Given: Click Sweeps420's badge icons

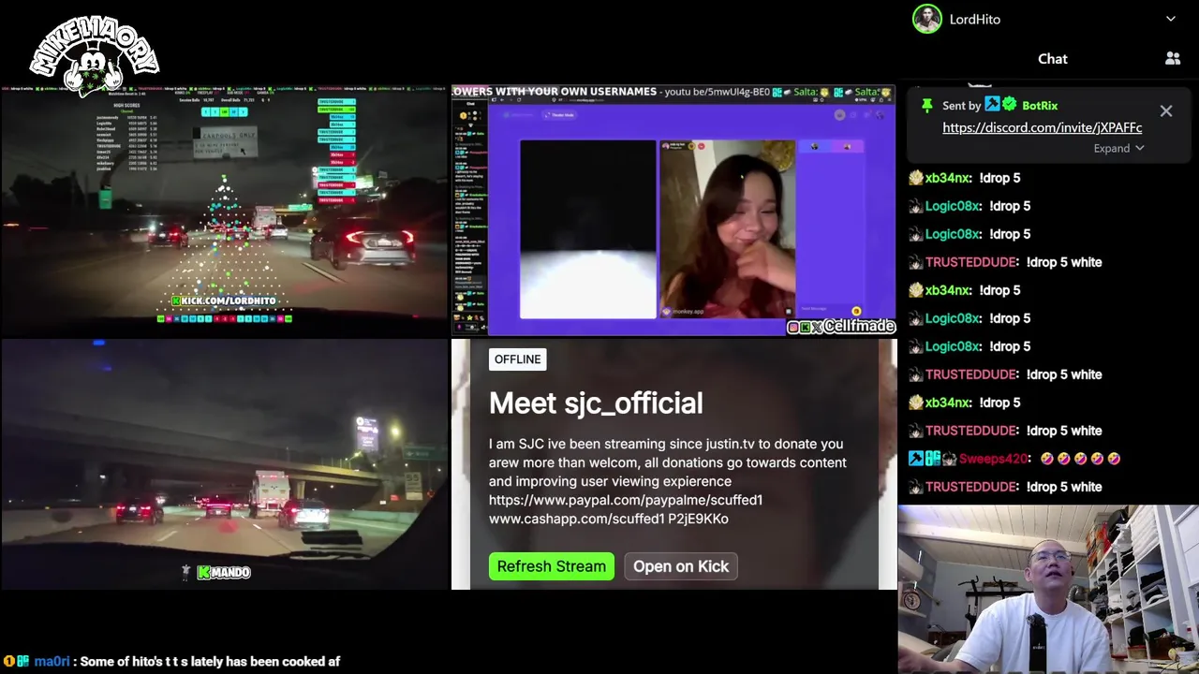Looking at the screenshot, I should (x=932, y=459).
